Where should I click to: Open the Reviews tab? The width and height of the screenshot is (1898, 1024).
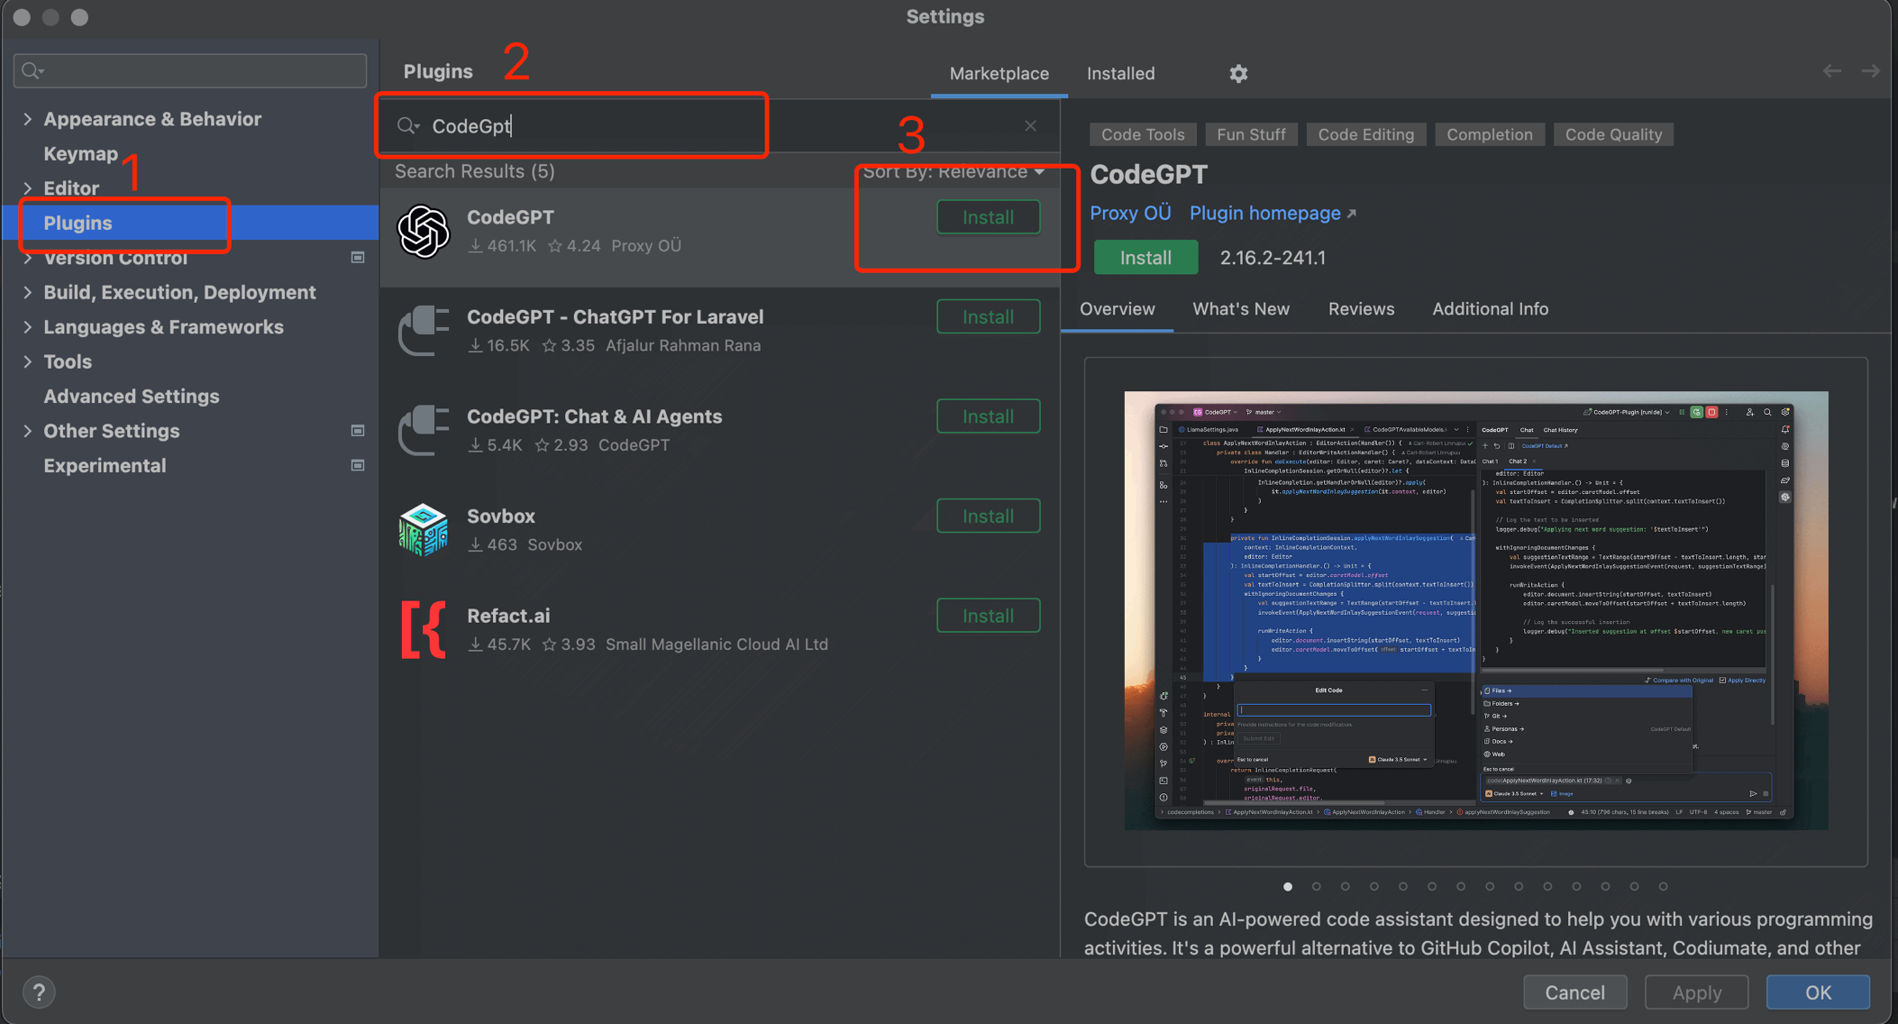[1361, 309]
